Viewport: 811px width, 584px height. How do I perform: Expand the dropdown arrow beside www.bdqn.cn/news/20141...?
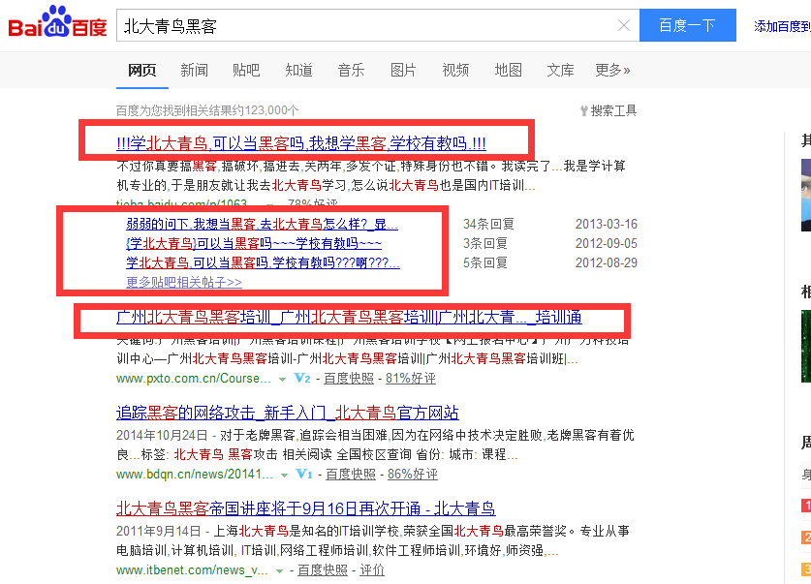tap(284, 475)
